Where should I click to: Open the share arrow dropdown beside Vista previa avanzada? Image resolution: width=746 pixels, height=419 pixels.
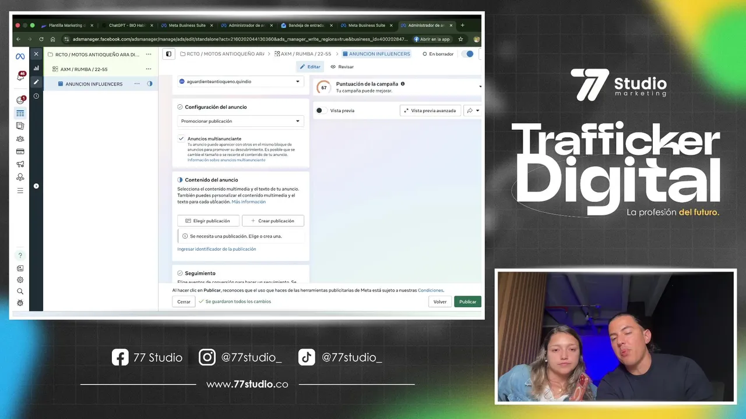click(x=473, y=111)
